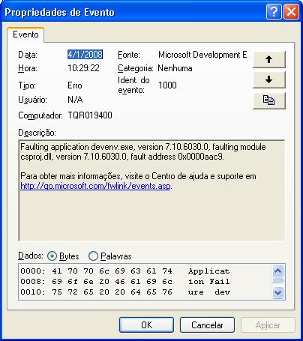Click the hex data row 0000
Screen dimensions: 303x341
125,271
